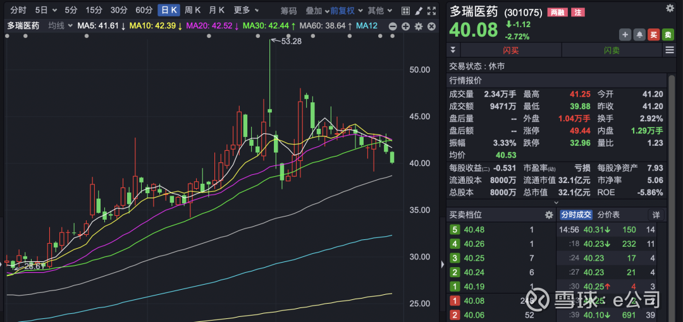Screen dimensions: 683x322
Task: Toggle the MA20 average line
Action: pyautogui.click(x=212, y=26)
